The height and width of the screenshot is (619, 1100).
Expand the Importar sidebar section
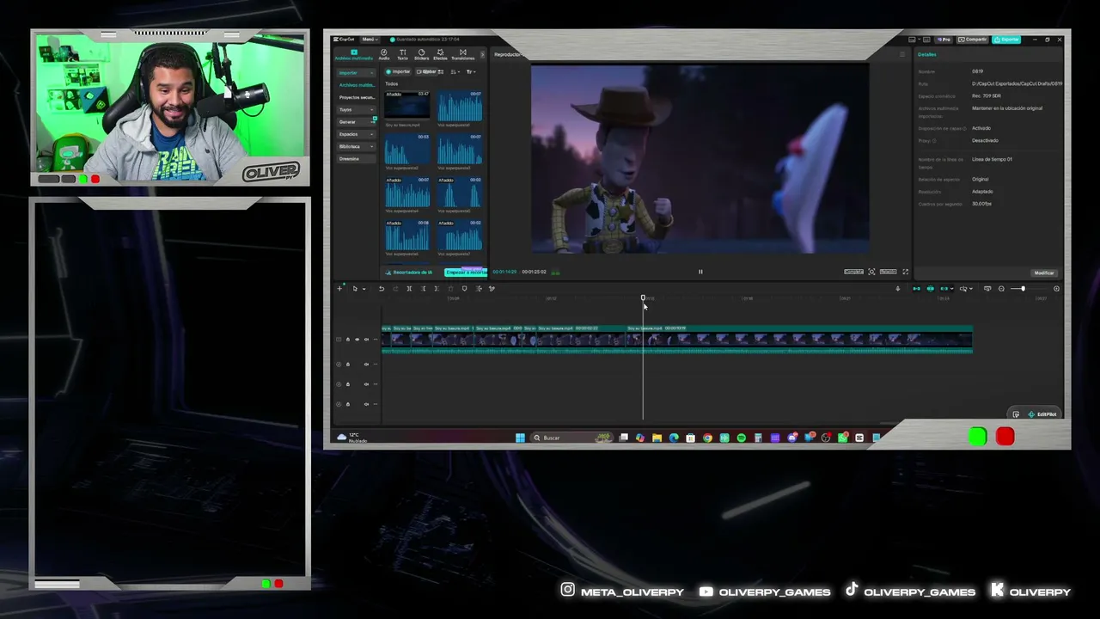pyautogui.click(x=355, y=72)
